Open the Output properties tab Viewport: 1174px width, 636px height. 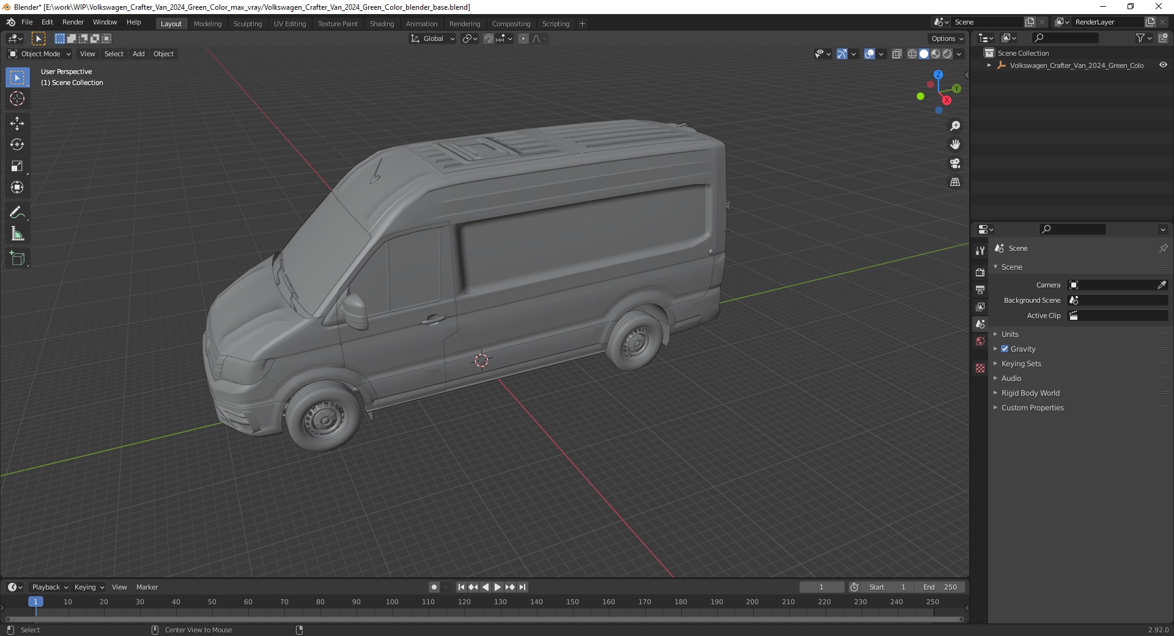(x=980, y=289)
